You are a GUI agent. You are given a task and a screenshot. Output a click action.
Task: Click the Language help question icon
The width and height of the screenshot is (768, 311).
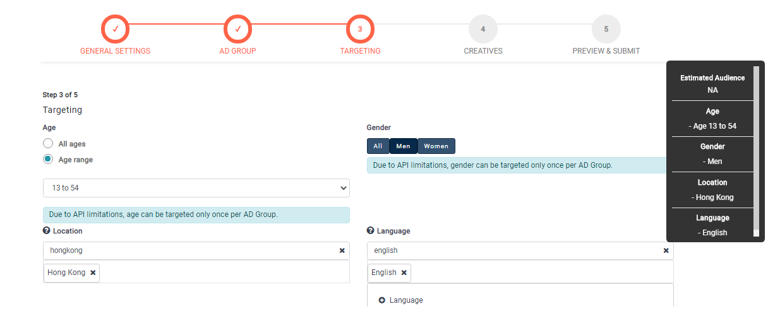pos(371,231)
